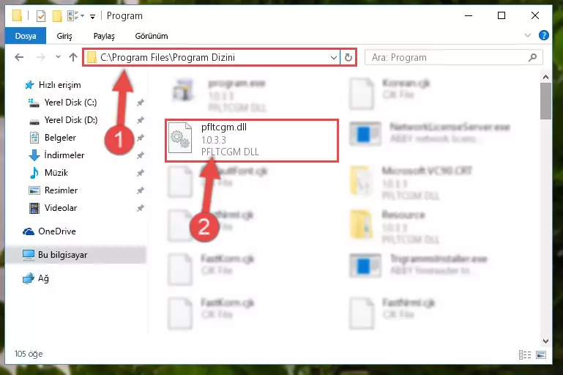
Task: Switch to the Paylaş ribbon tab
Action: 104,36
